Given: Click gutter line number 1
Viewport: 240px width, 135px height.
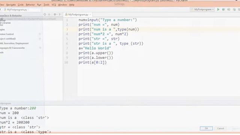Looking at the screenshot, I should (x=67, y=20).
